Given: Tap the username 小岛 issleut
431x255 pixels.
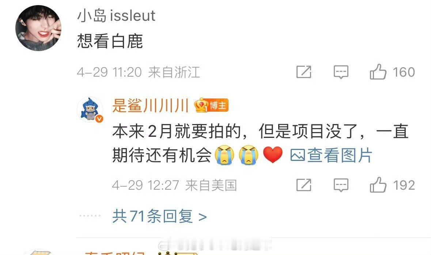Looking at the screenshot, I should (x=116, y=15).
